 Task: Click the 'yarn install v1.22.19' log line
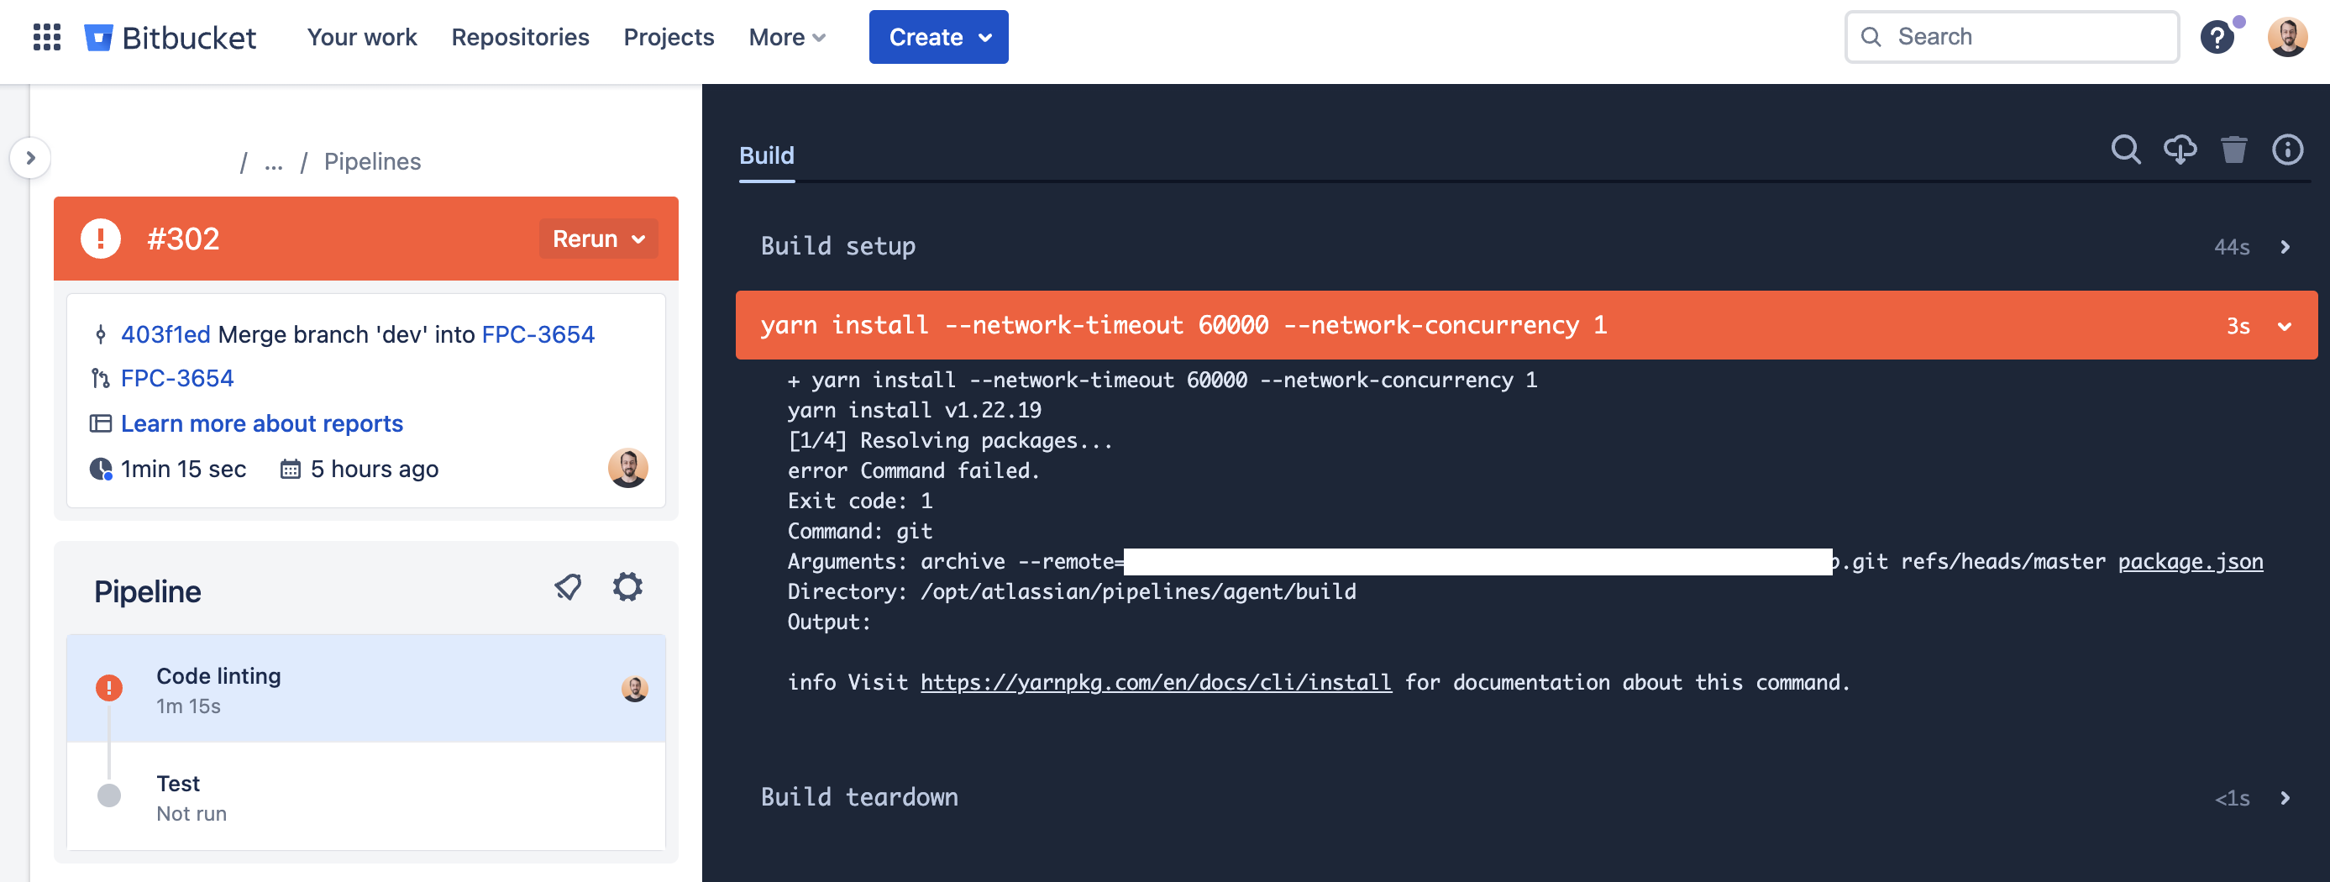tap(915, 411)
